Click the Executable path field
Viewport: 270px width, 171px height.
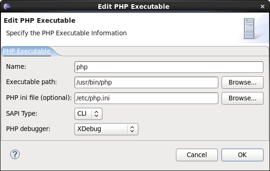click(146, 83)
